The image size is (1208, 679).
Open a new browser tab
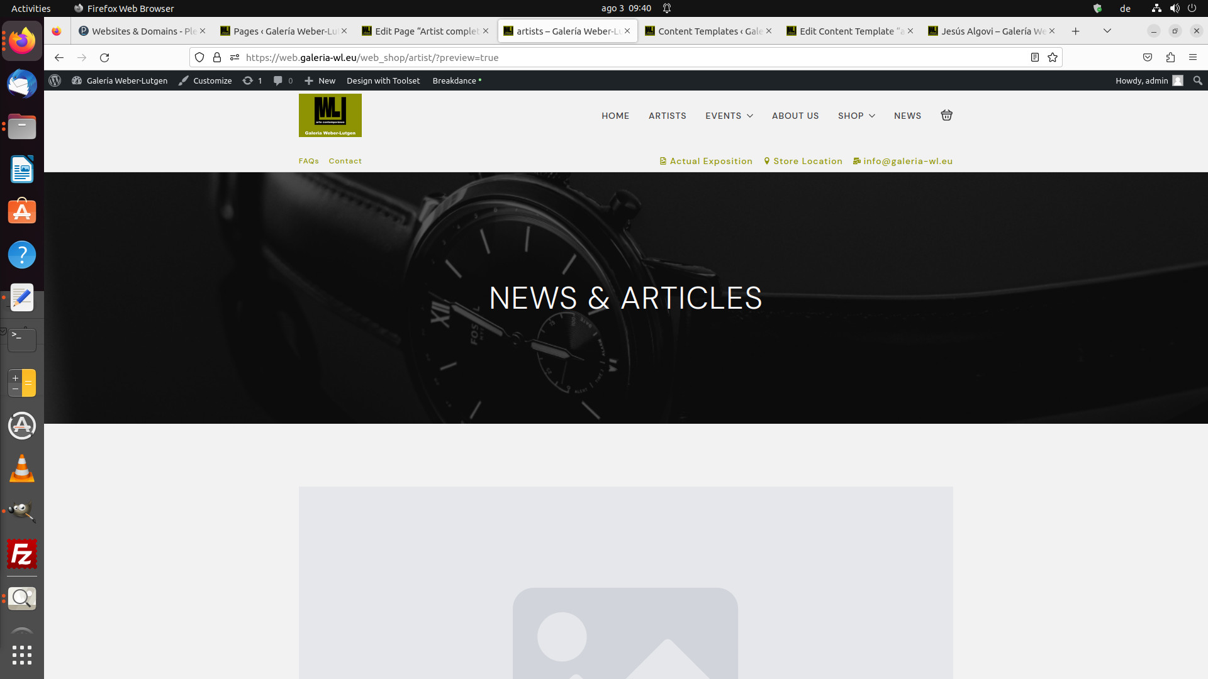tap(1076, 31)
